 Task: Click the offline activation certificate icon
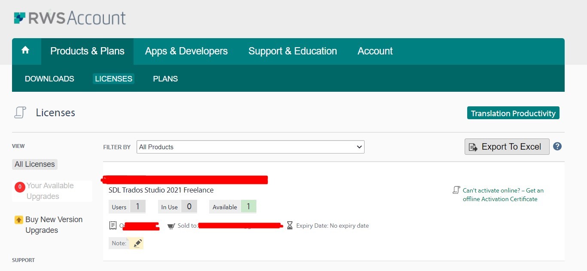456,190
